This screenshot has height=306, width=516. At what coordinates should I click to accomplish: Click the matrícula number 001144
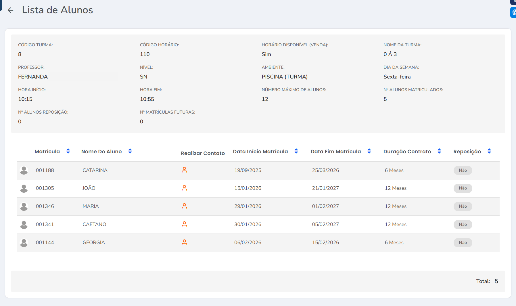45,242
